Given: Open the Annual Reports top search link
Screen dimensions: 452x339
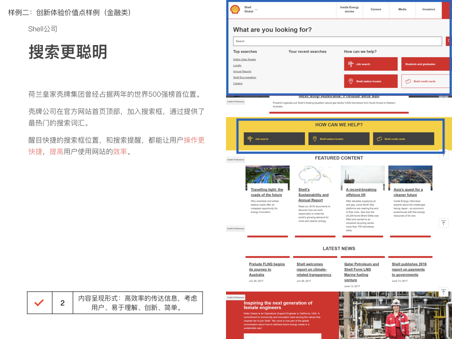Looking at the screenshot, I should click(242, 72).
